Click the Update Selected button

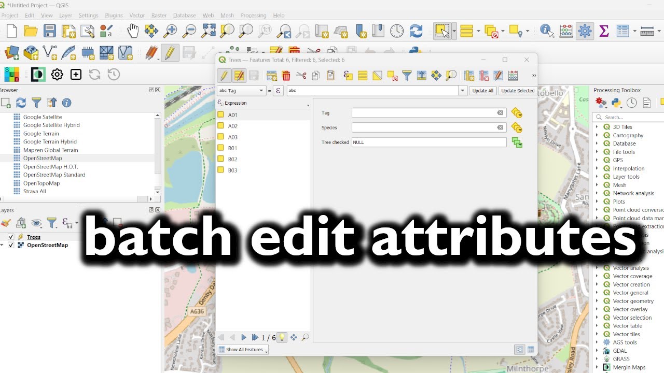[x=518, y=91]
